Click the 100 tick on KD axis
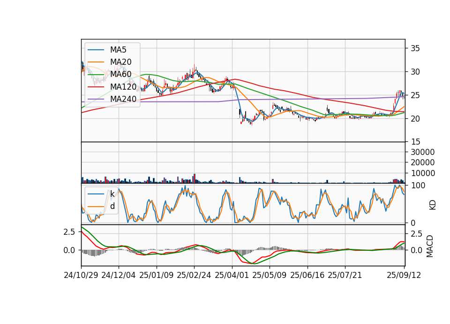The width and height of the screenshot is (450, 324). pyautogui.click(x=418, y=185)
